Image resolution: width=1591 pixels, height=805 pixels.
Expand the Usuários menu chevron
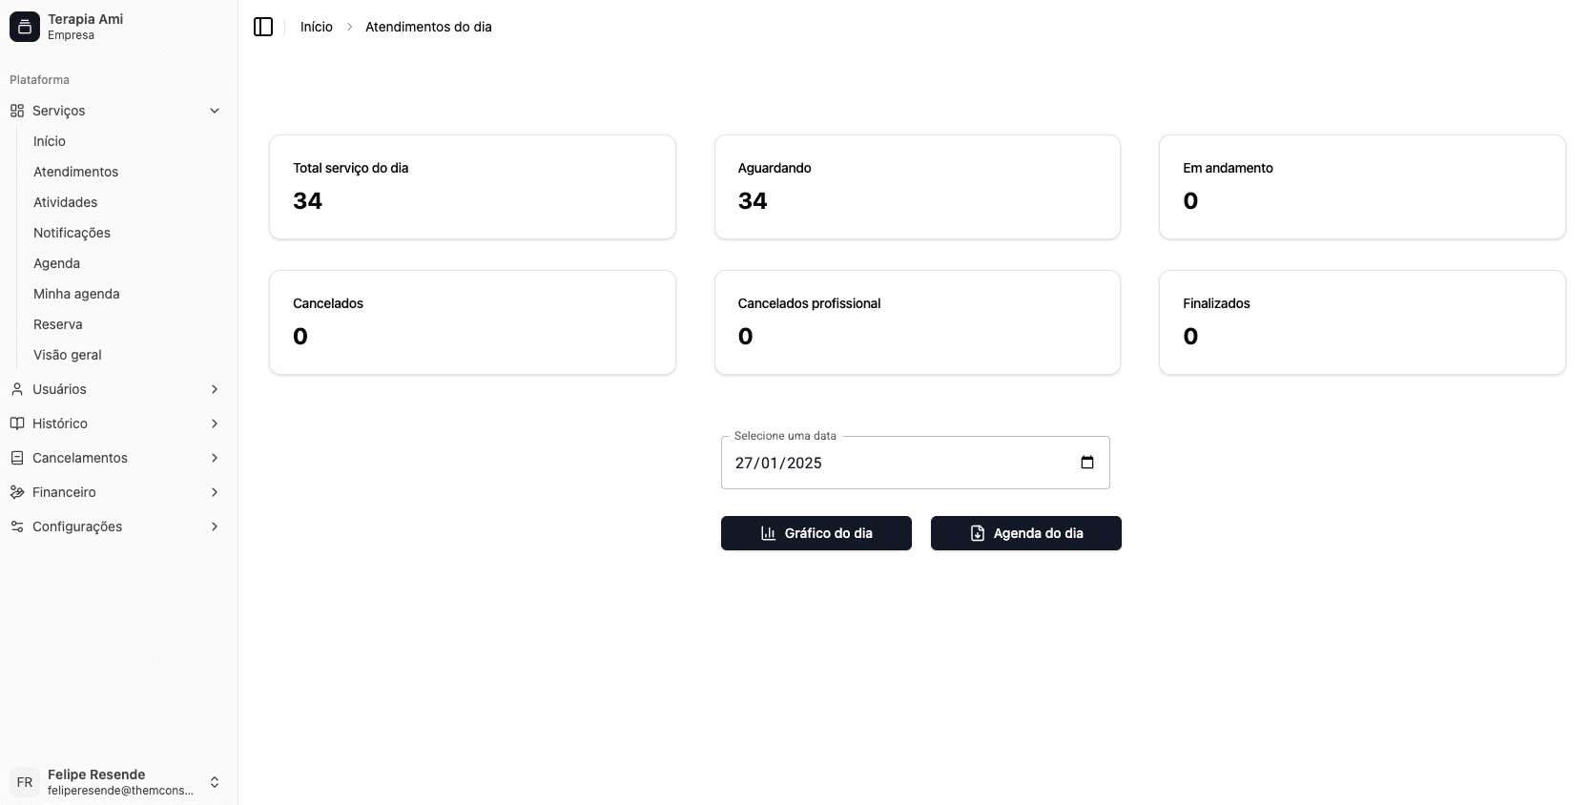click(215, 389)
